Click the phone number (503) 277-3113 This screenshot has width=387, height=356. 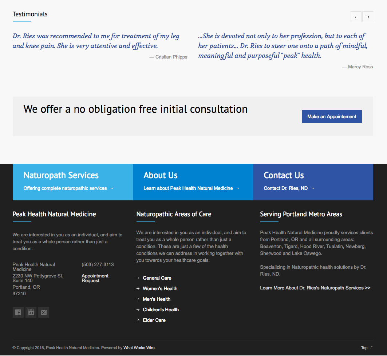coord(98,264)
